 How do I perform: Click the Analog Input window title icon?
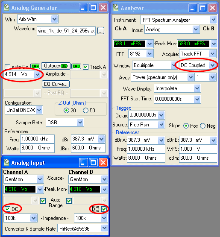coord(6,162)
